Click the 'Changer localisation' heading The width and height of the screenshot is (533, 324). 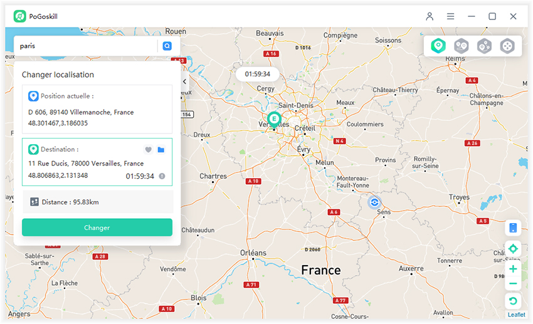point(58,75)
